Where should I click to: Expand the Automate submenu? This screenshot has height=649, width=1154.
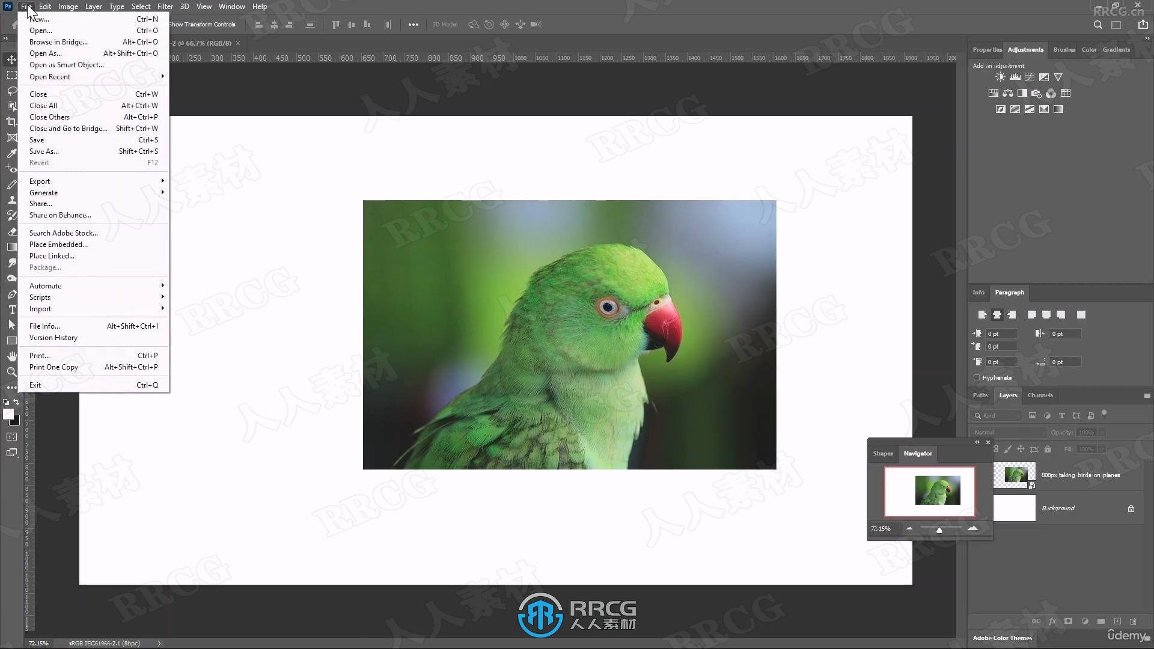pos(94,286)
